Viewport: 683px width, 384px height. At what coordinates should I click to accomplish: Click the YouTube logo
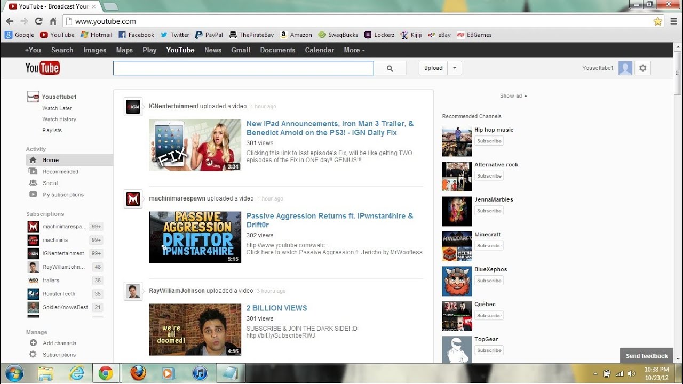[43, 68]
